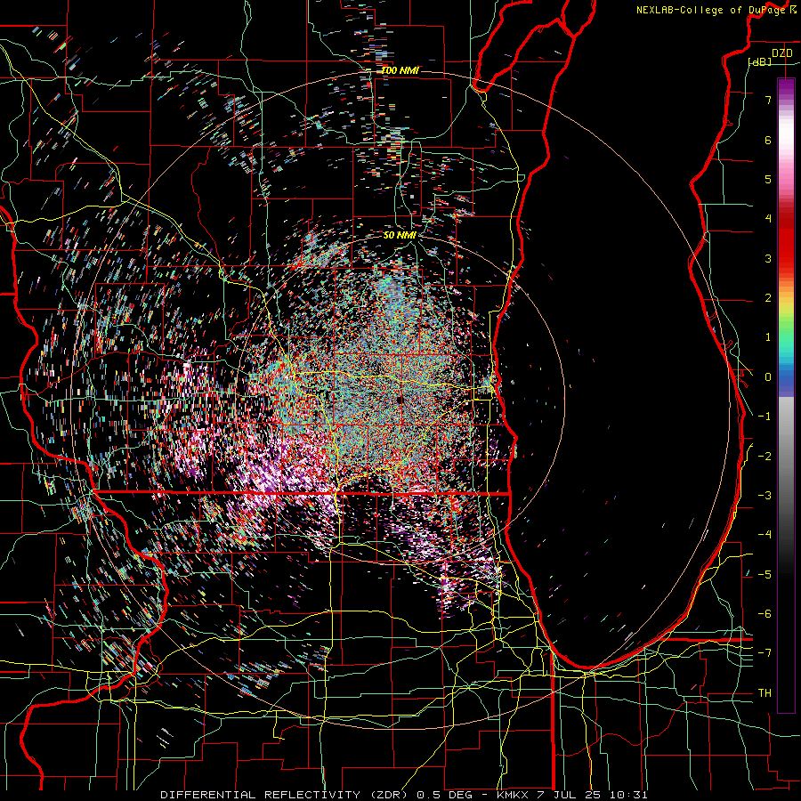The height and width of the screenshot is (801, 801).
Task: Click the [dB] unit label
Action: [x=760, y=62]
